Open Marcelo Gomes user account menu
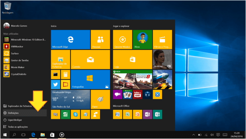The height and width of the screenshot is (139, 246). pyautogui.click(x=15, y=26)
